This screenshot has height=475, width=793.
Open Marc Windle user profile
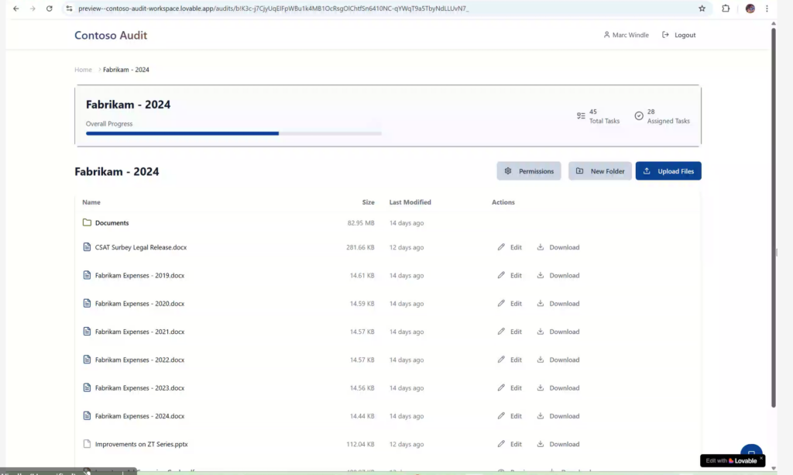pos(626,35)
